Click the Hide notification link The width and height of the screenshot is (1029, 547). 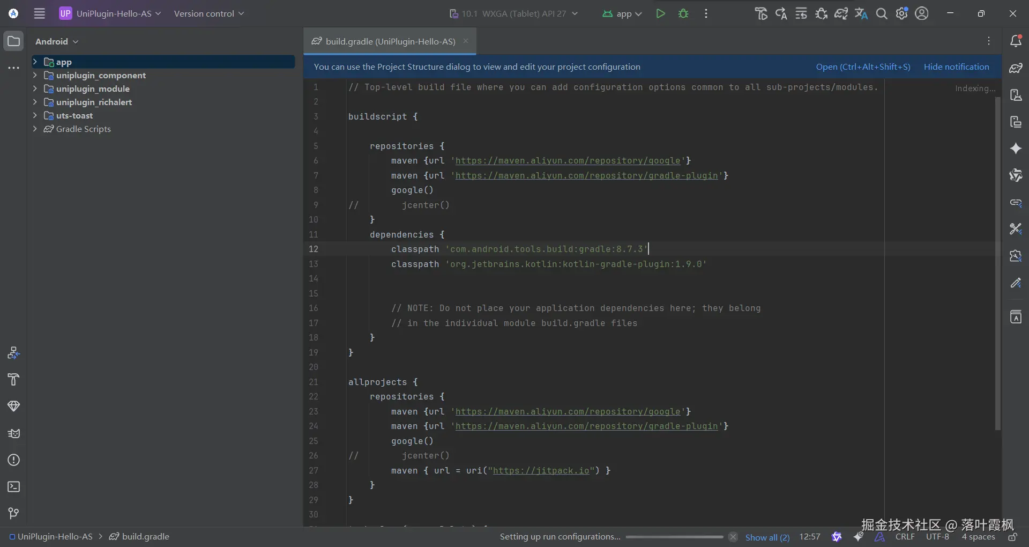tap(956, 67)
